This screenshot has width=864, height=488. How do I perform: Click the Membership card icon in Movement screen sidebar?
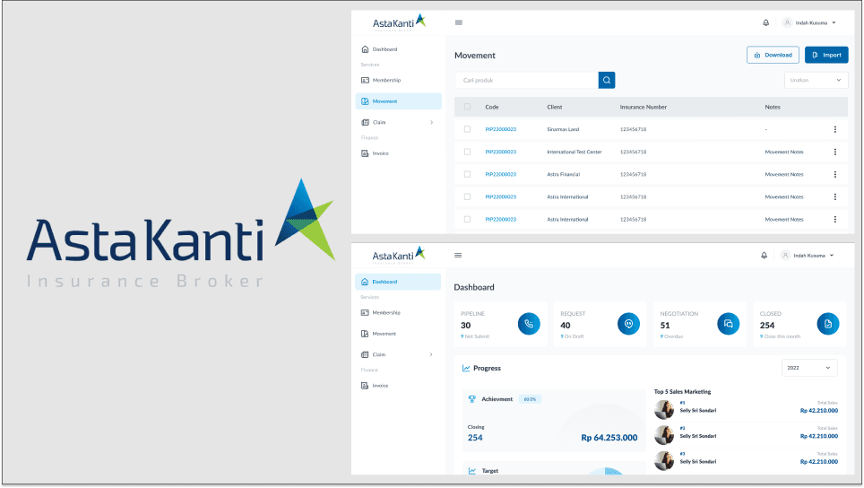(x=365, y=80)
